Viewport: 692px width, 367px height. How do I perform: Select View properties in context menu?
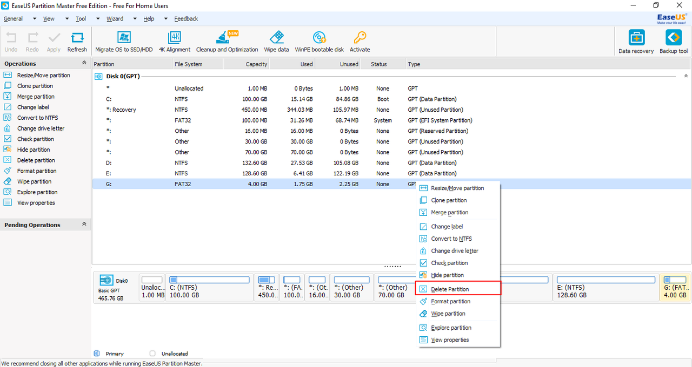point(458,340)
